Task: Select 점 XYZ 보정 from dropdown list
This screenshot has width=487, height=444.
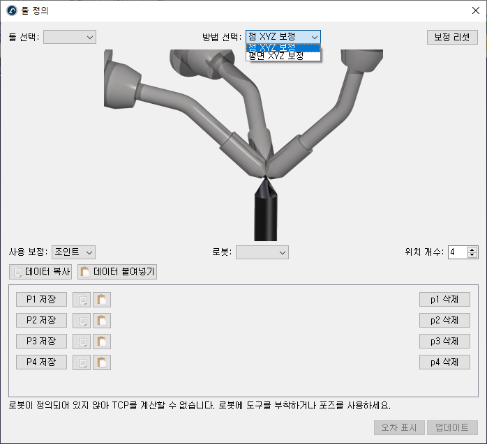Action: point(283,48)
